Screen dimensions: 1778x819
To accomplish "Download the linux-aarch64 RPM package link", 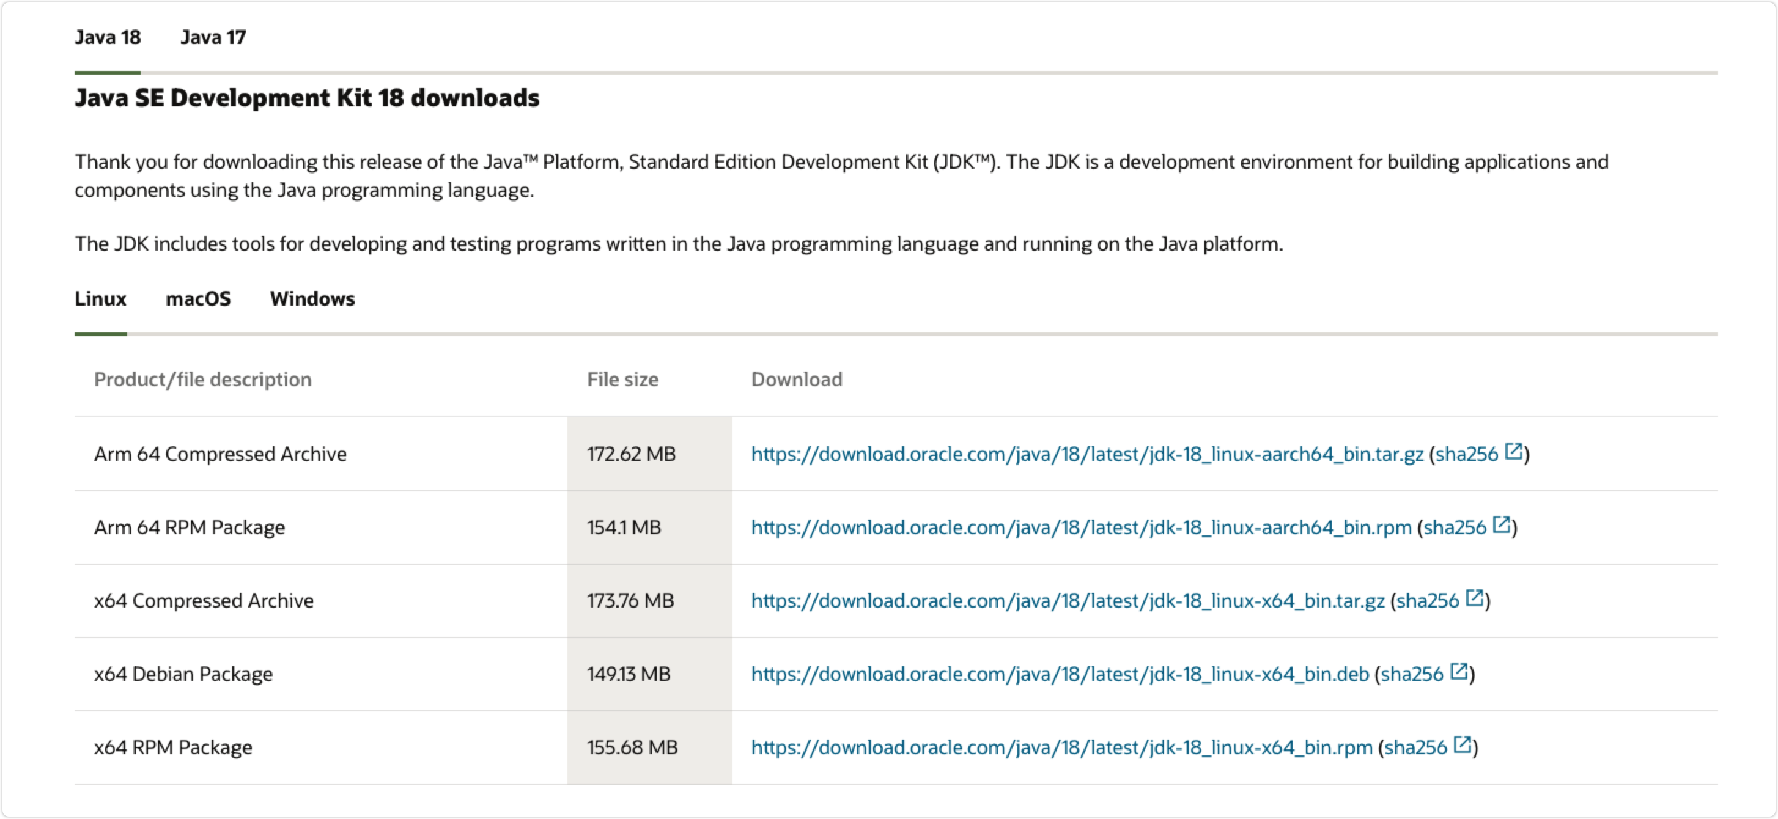I will click(x=1081, y=527).
